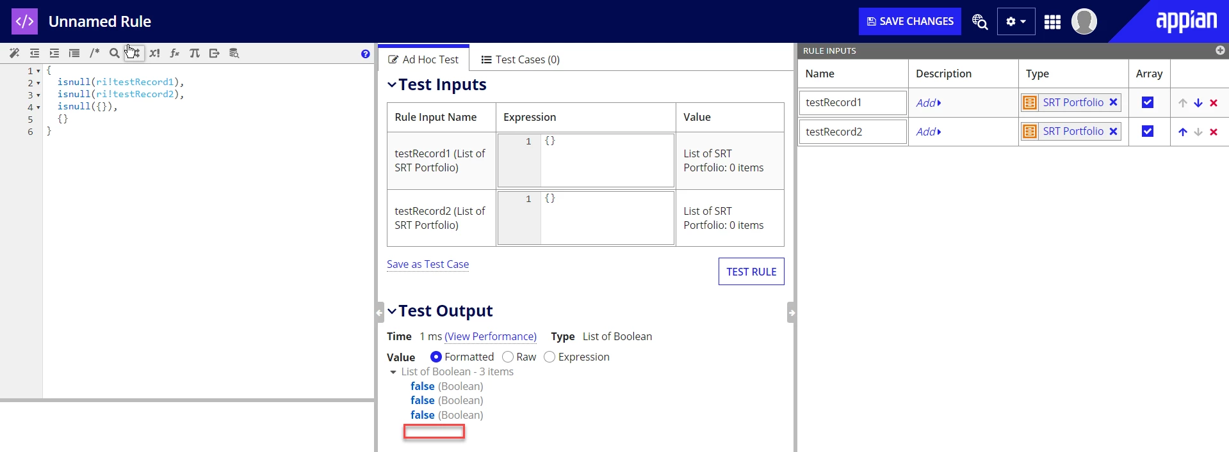The width and height of the screenshot is (1229, 452).
Task: Open SRT Portfolio type link for testRecord2
Action: 1073,131
